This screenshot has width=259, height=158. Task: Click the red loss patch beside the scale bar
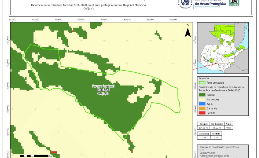(54, 152)
